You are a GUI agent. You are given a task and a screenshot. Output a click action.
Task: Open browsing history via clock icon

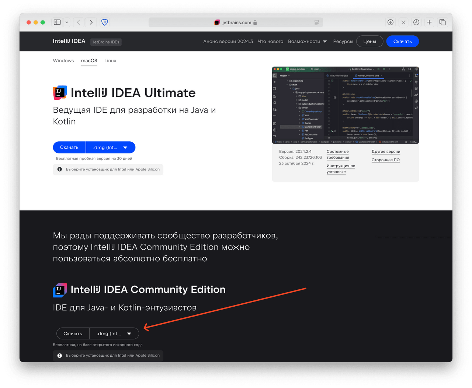click(416, 22)
